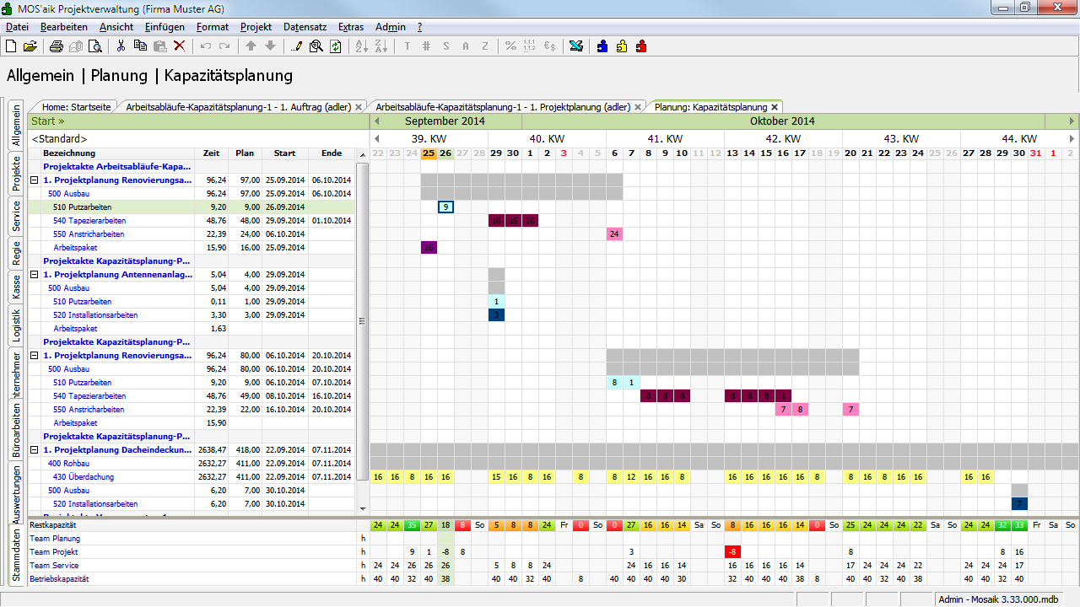
Task: Click the sort Z-A descending icon
Action: click(x=381, y=46)
